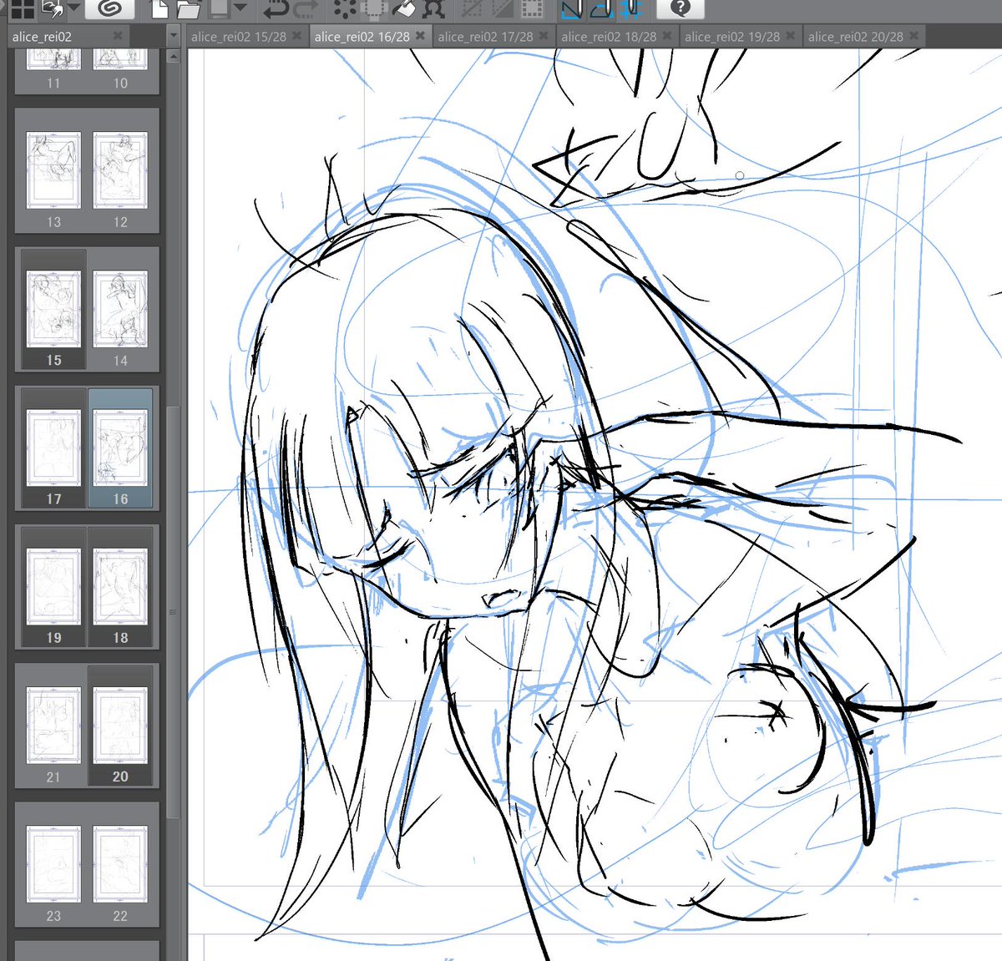1002x961 pixels.
Task: Open the canvas tab list dropdown
Action: coord(174,36)
